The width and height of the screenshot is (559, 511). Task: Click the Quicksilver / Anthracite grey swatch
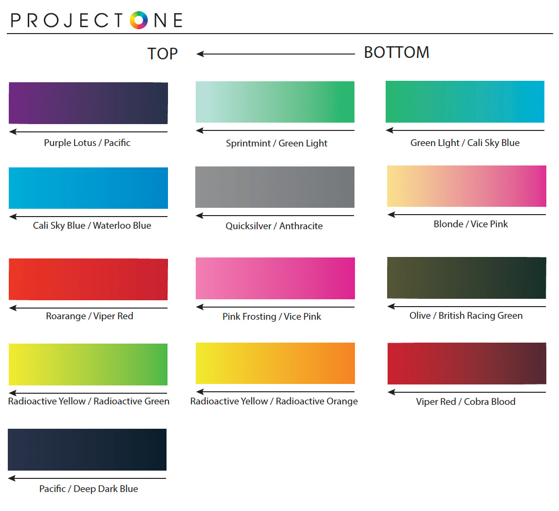275,187
